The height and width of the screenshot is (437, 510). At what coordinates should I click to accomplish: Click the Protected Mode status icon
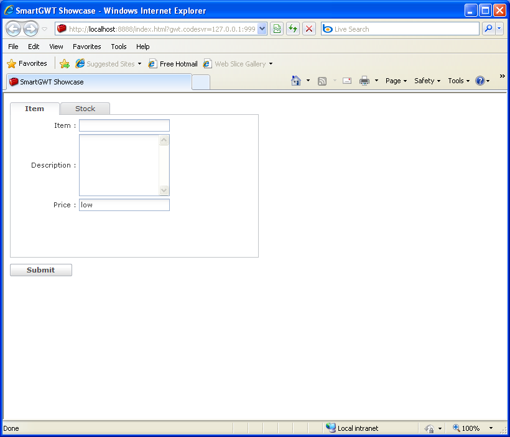pyautogui.click(x=429, y=428)
